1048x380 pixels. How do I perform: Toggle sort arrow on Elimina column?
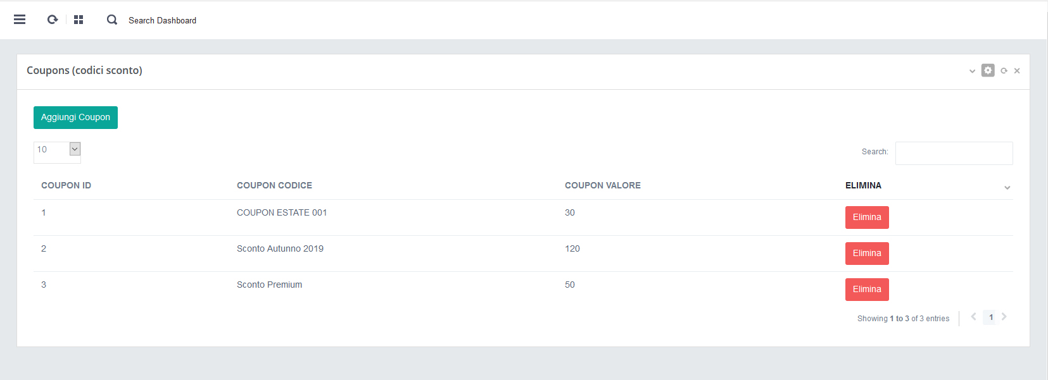pos(1007,187)
